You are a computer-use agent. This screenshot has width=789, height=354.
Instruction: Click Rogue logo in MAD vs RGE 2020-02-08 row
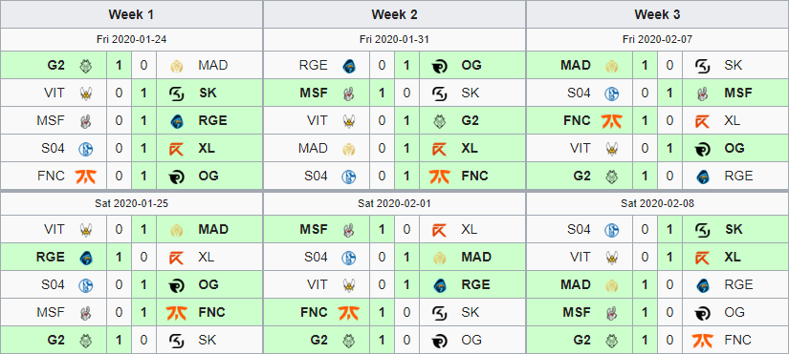(703, 285)
